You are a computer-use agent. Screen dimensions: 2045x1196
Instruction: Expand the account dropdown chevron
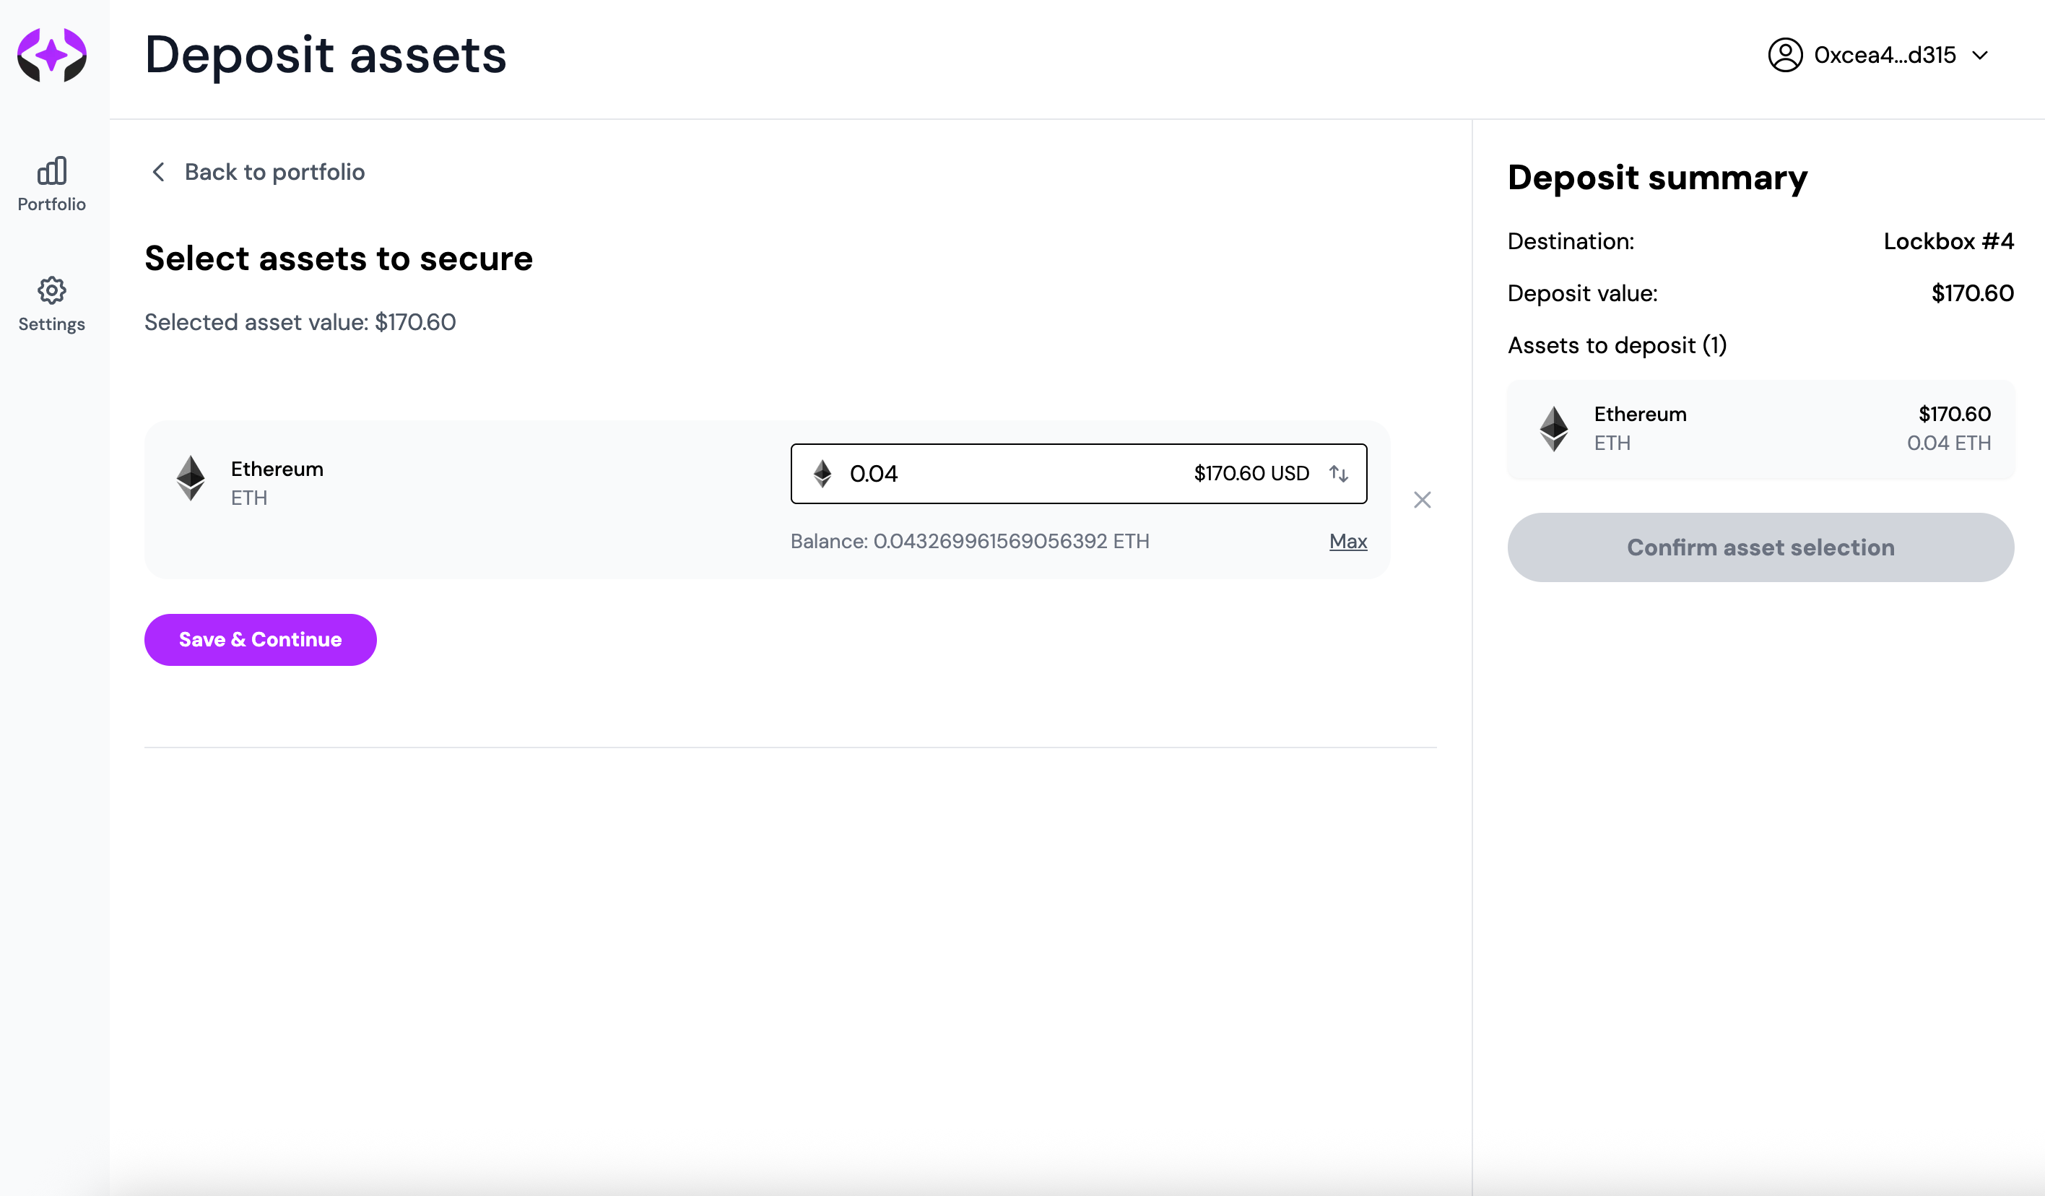coord(1980,55)
